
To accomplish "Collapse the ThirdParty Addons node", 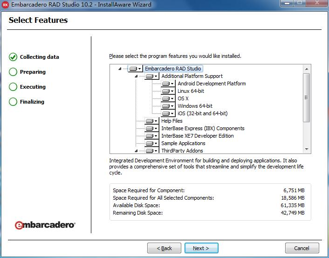I will click(x=136, y=151).
